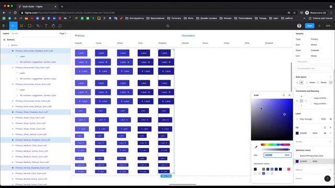Select the Hand tool
The width and height of the screenshot is (335, 188).
53,26
